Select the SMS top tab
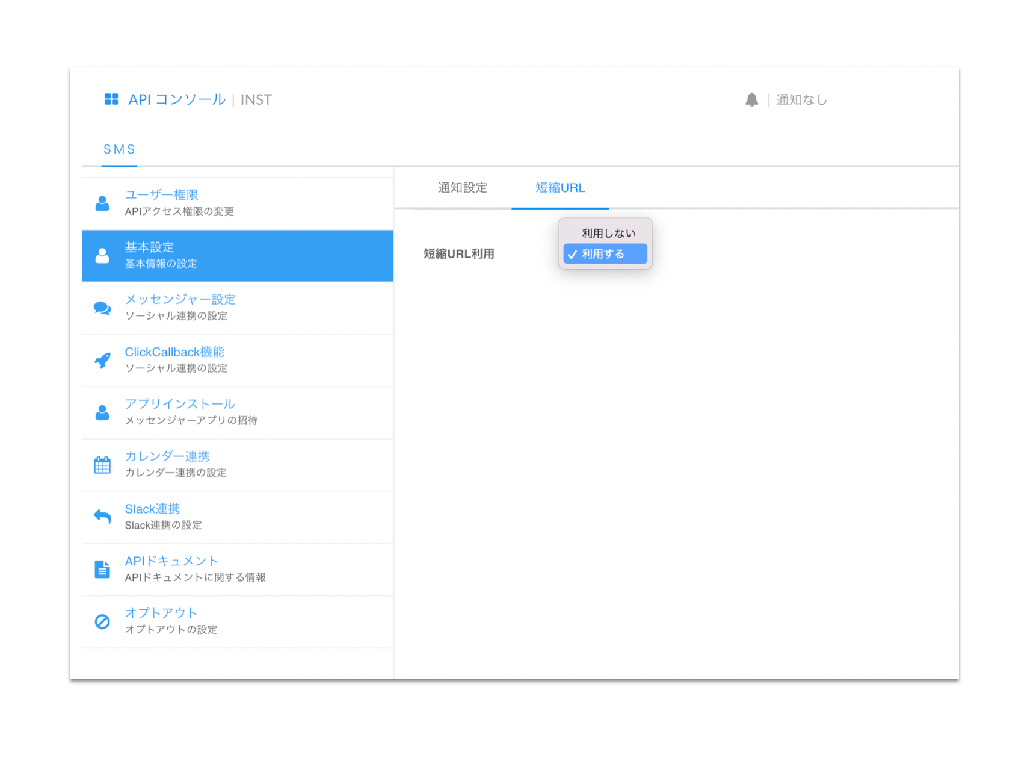The width and height of the screenshot is (1036, 761). 119,149
